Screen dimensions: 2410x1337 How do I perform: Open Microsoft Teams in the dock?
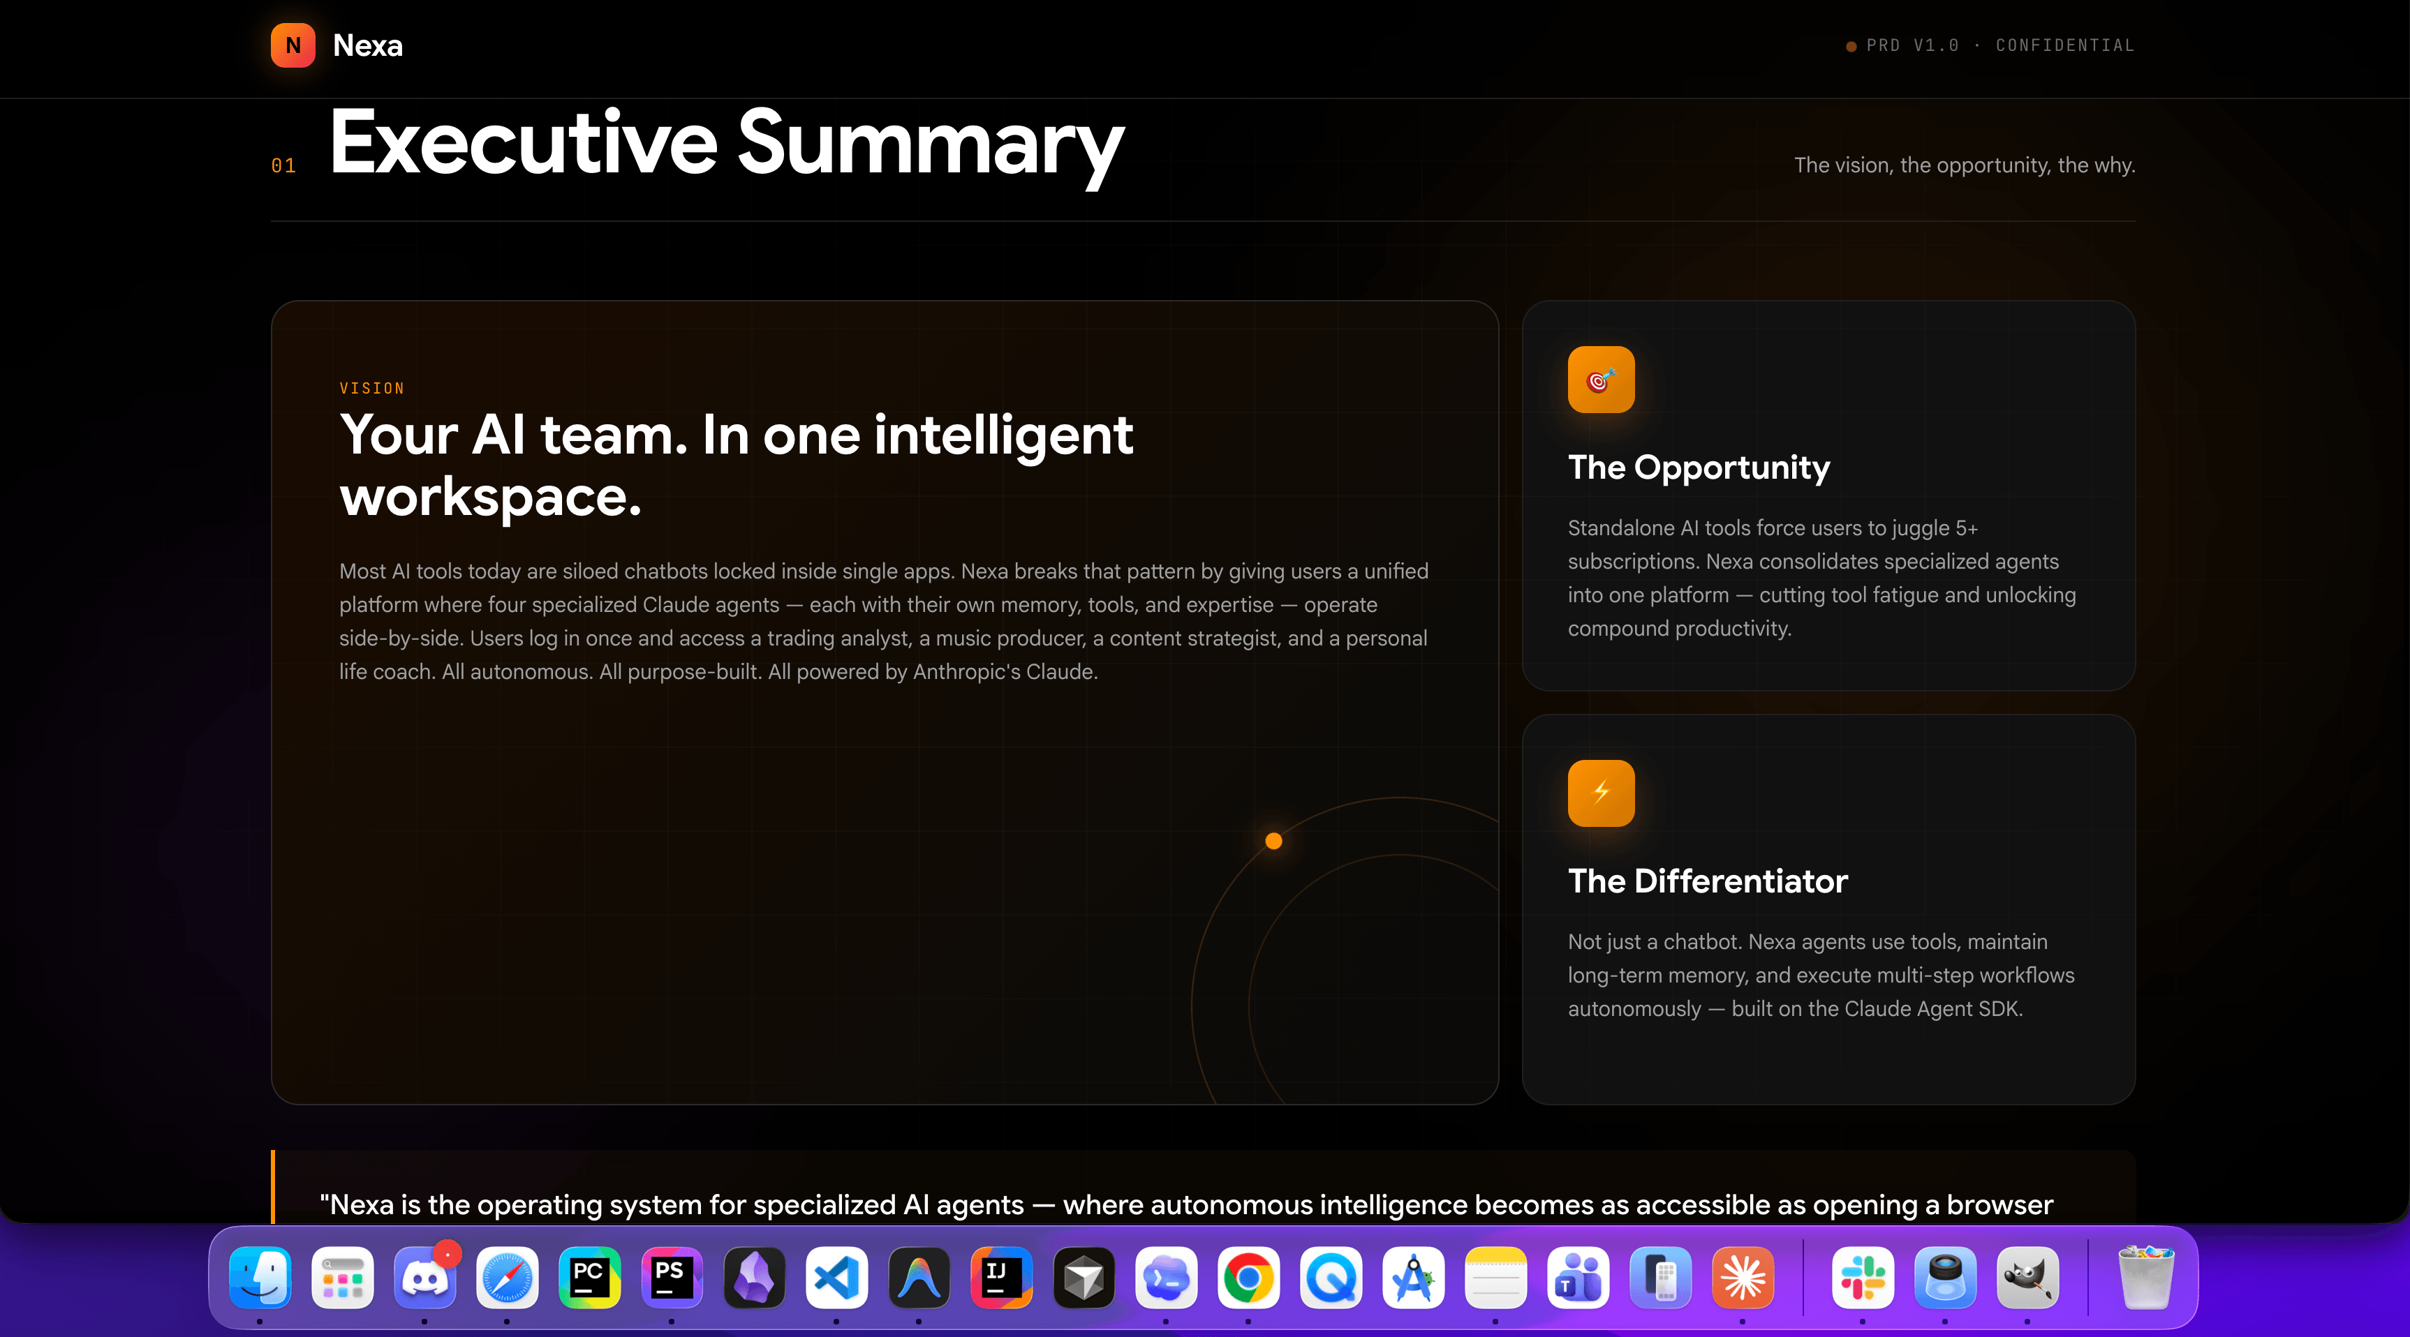tap(1577, 1277)
